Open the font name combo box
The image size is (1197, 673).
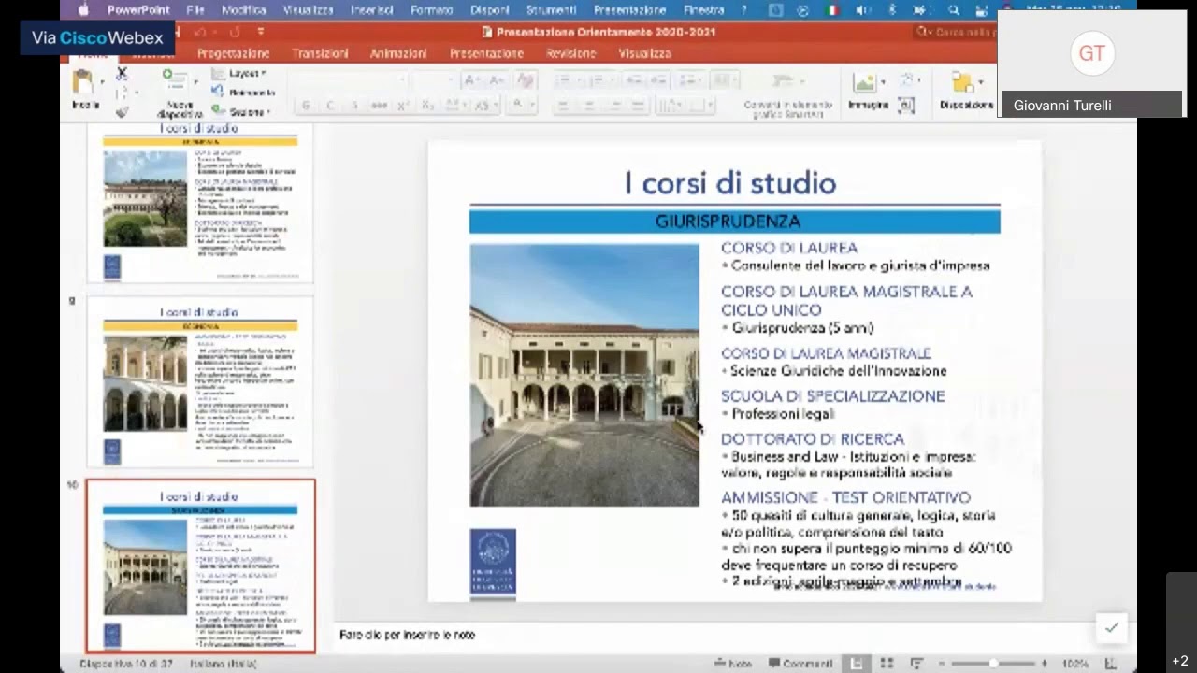click(x=352, y=80)
